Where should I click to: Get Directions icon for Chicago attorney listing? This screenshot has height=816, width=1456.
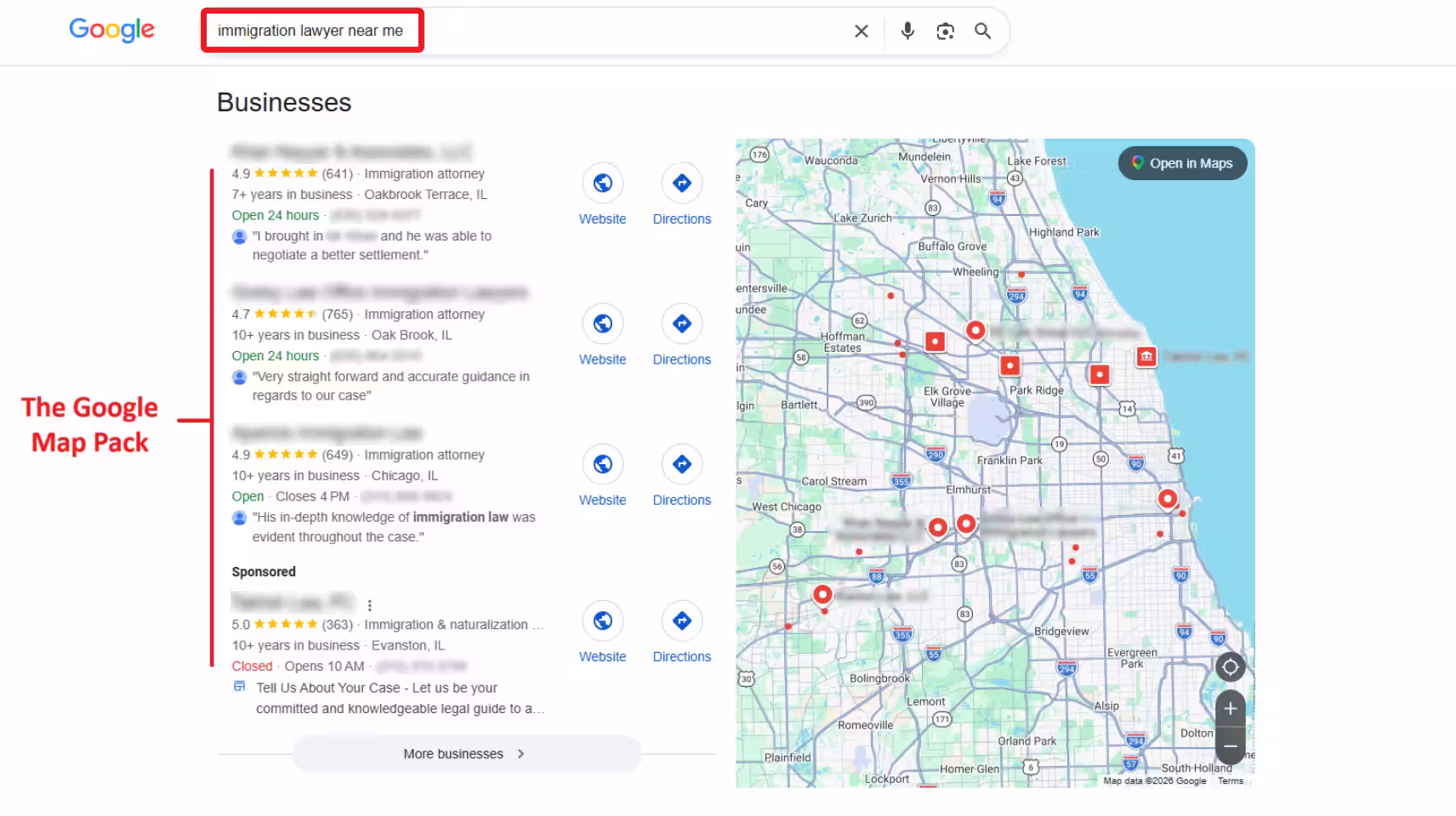pos(682,464)
